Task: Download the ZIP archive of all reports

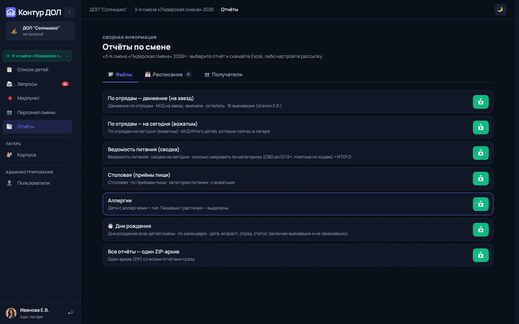Action: point(480,255)
